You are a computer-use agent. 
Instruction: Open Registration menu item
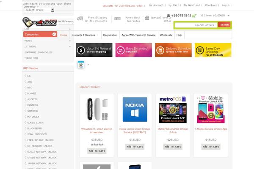[110, 35]
